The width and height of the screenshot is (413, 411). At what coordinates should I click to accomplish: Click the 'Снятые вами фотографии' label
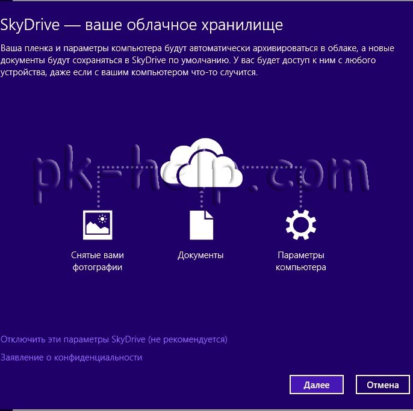point(98,261)
